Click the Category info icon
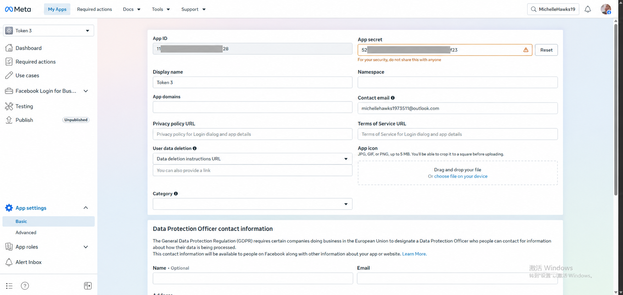The image size is (623, 295). click(176, 194)
